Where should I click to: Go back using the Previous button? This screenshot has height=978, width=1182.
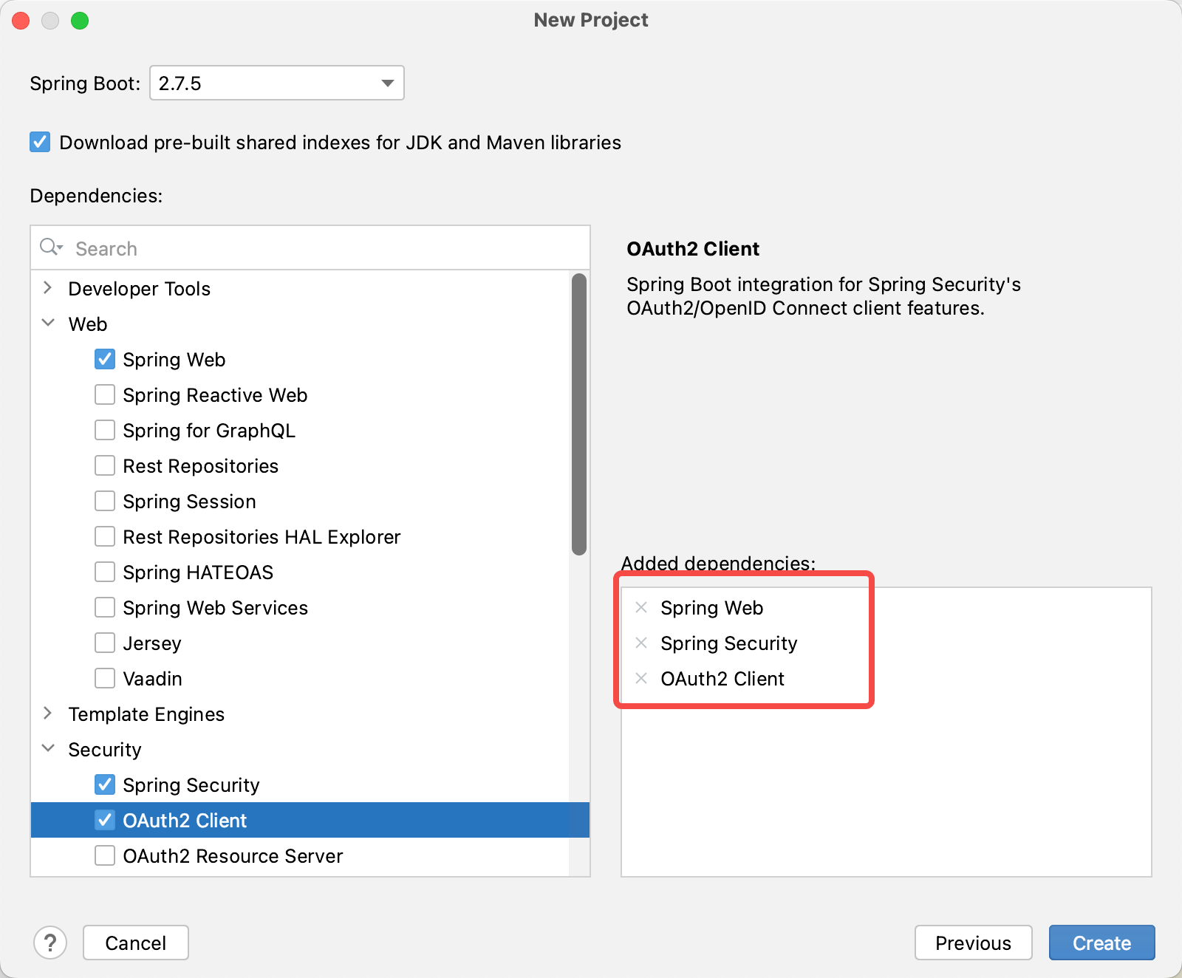pos(973,943)
